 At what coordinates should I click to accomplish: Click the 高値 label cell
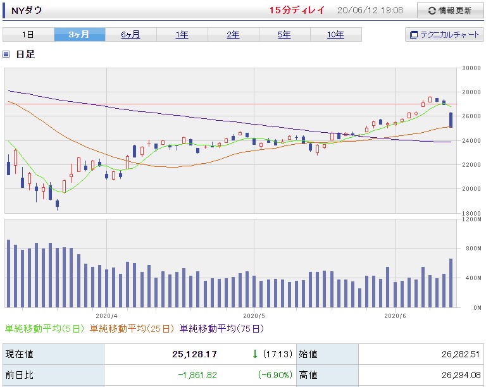327,375
